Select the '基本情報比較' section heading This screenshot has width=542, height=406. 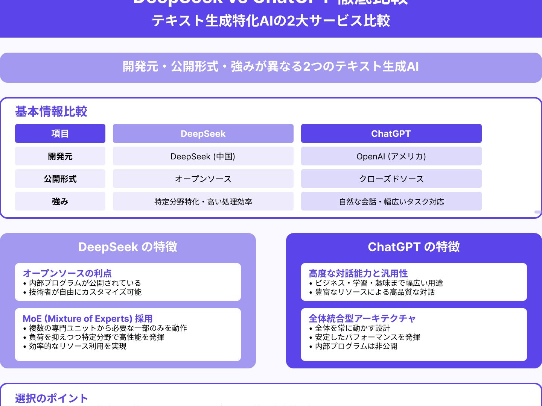click(x=51, y=112)
